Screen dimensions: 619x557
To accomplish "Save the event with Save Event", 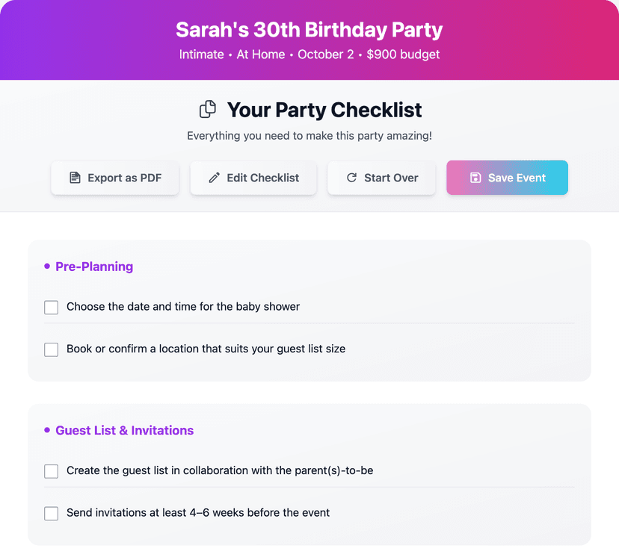I will [x=507, y=178].
